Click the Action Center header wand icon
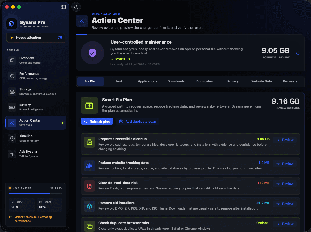This screenshot has width=311, height=232. pos(82,21)
